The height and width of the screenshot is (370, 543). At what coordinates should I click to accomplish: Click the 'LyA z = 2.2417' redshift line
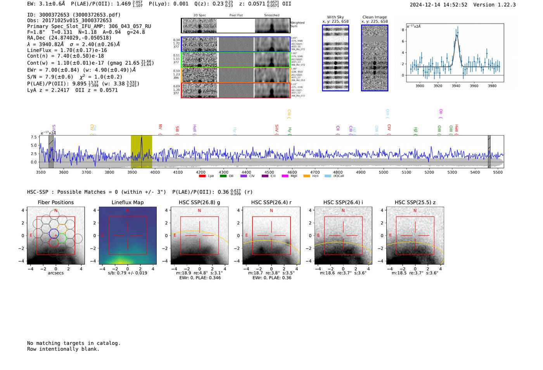click(x=48, y=90)
